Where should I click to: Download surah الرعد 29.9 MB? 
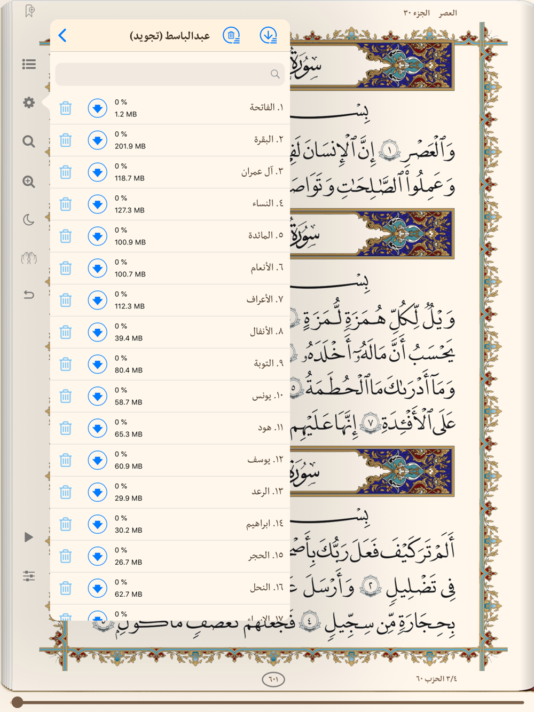(97, 493)
